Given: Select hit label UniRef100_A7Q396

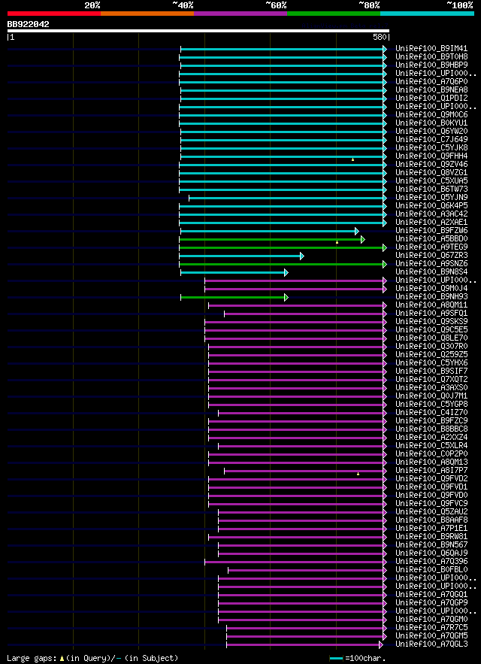Looking at the screenshot, I should tap(431, 562).
